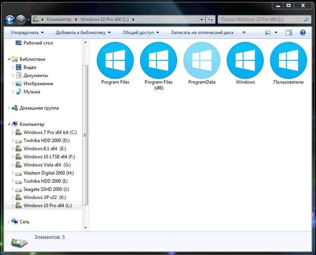316x255 pixels.
Task: Click the Видео library icon
Action: 19,67
